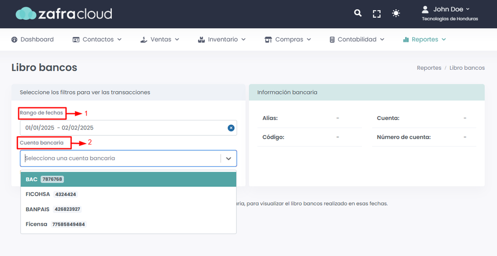Open the Ventas menu
Viewport: 497px width, 256px height.
coord(160,39)
